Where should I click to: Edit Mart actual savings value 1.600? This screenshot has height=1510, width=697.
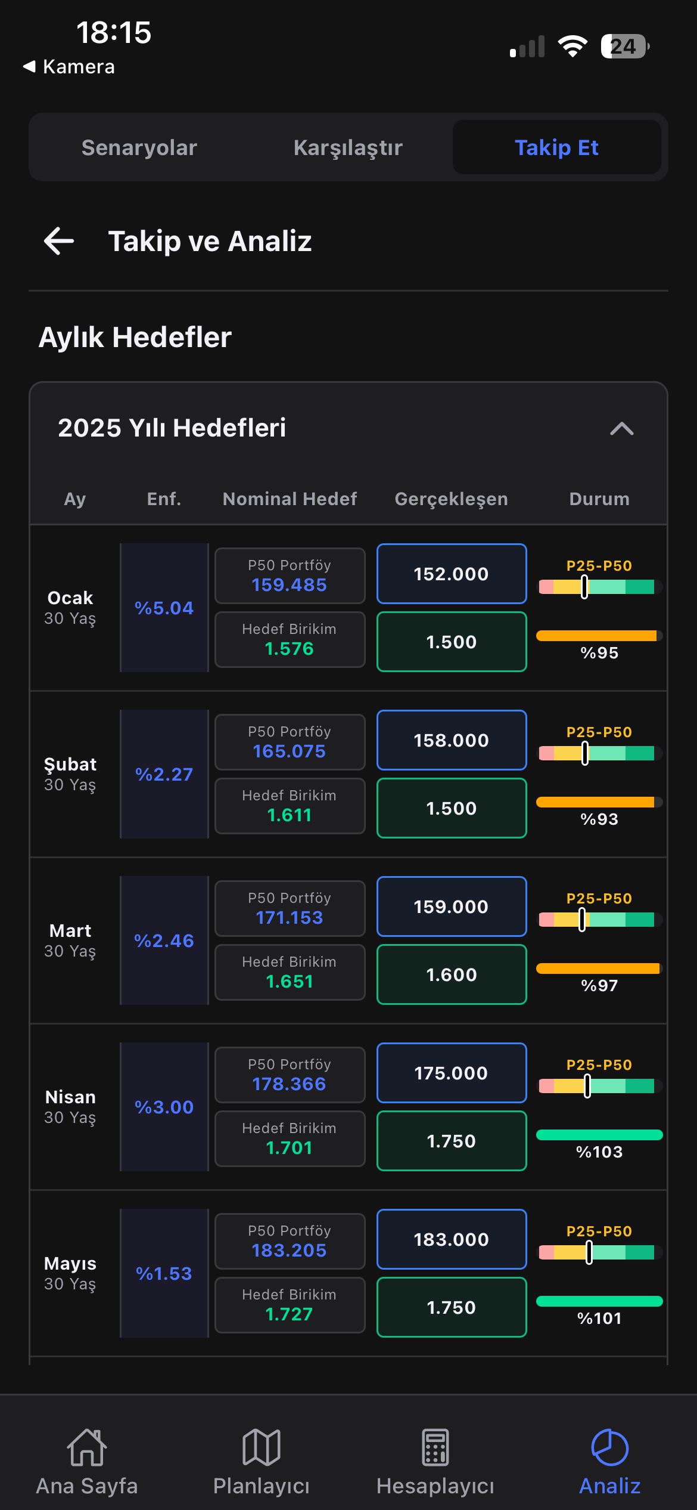pyautogui.click(x=452, y=974)
